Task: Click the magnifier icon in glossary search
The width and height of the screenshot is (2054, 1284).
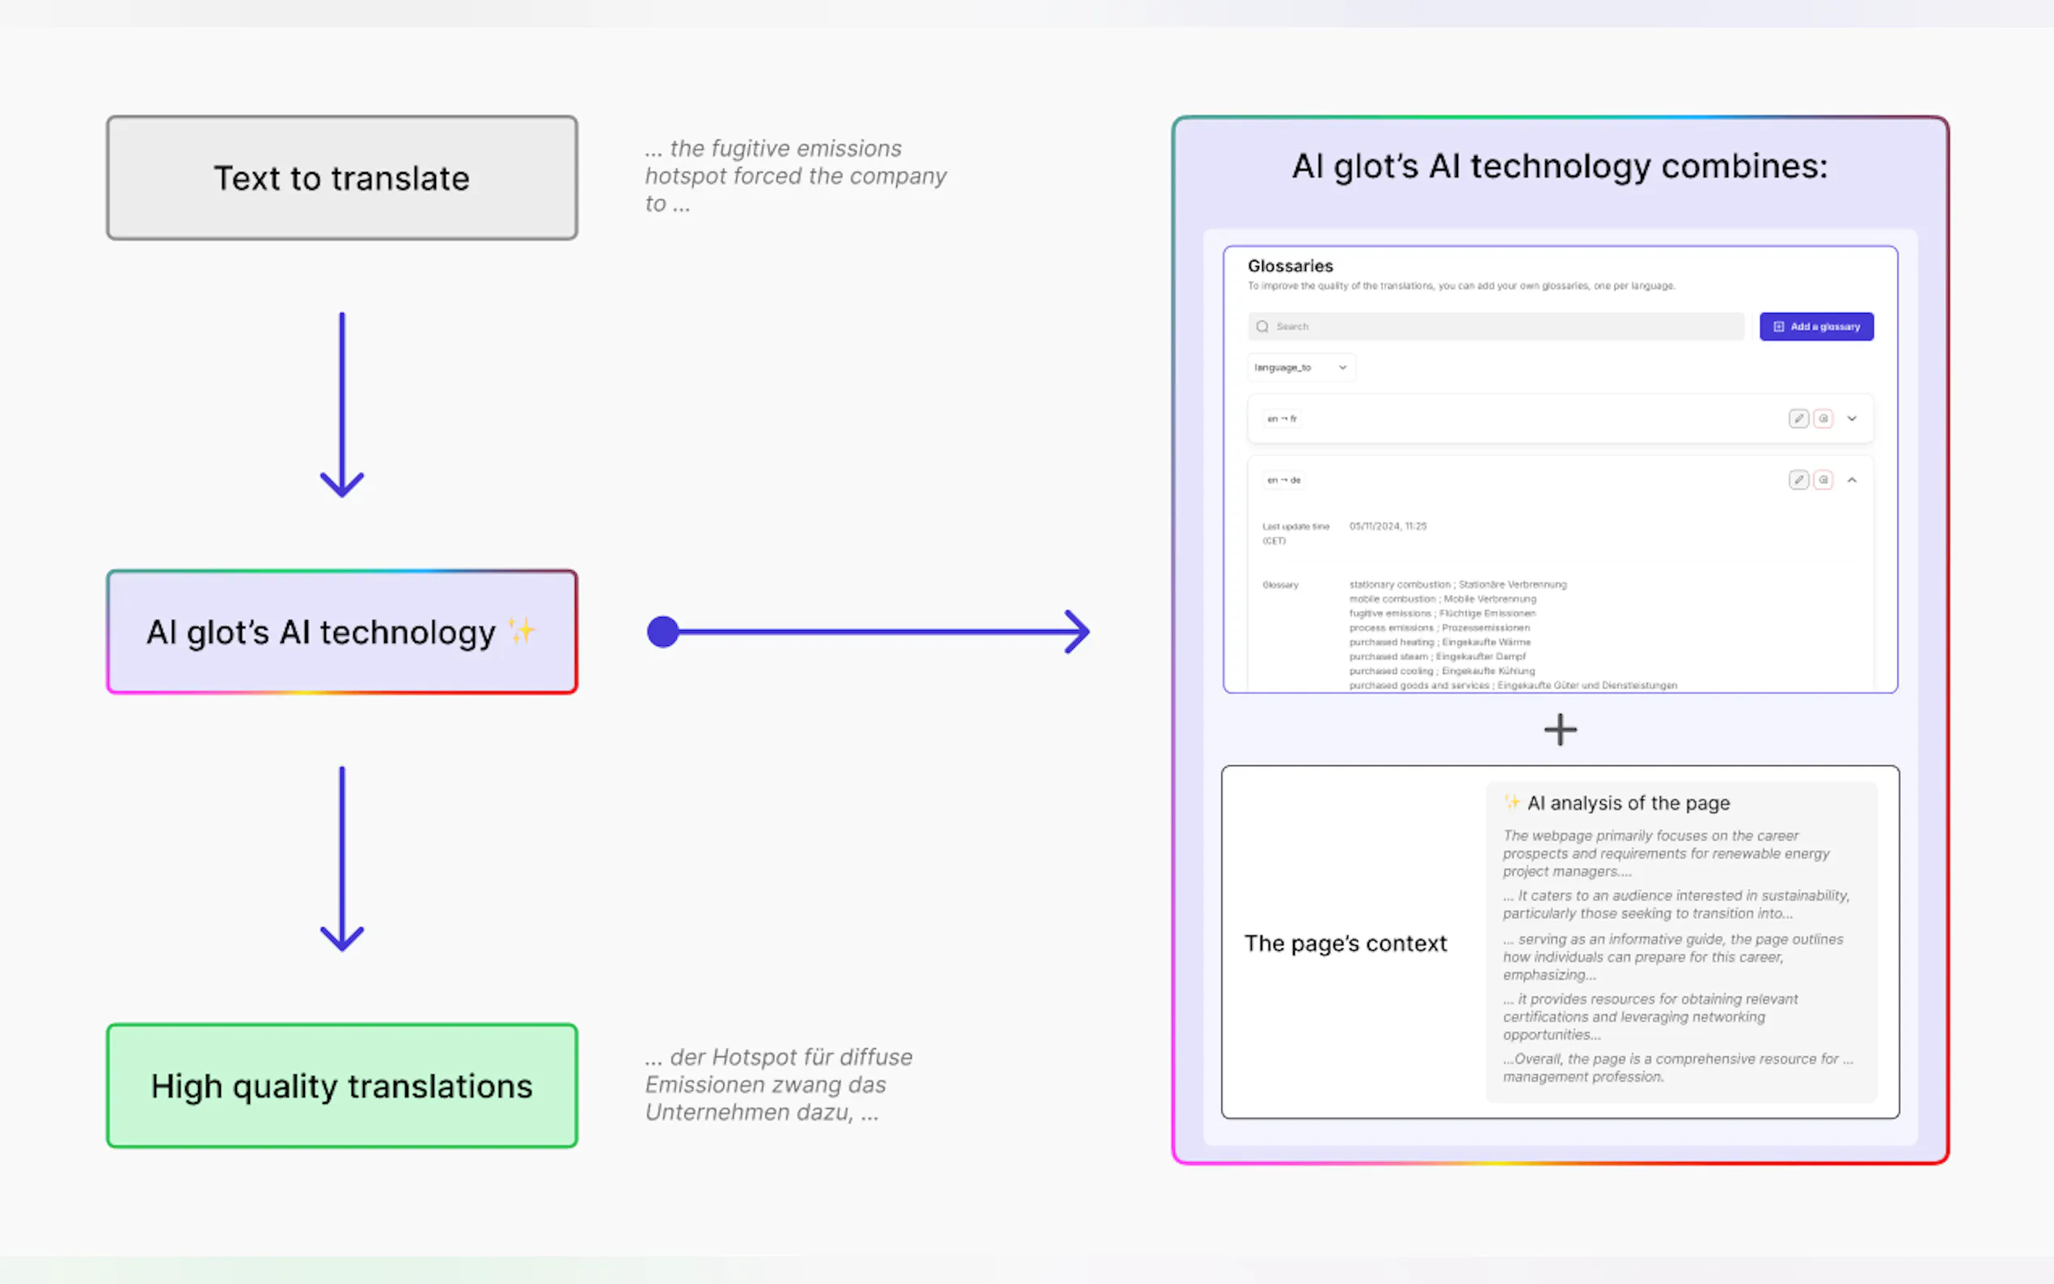Action: click(x=1262, y=327)
